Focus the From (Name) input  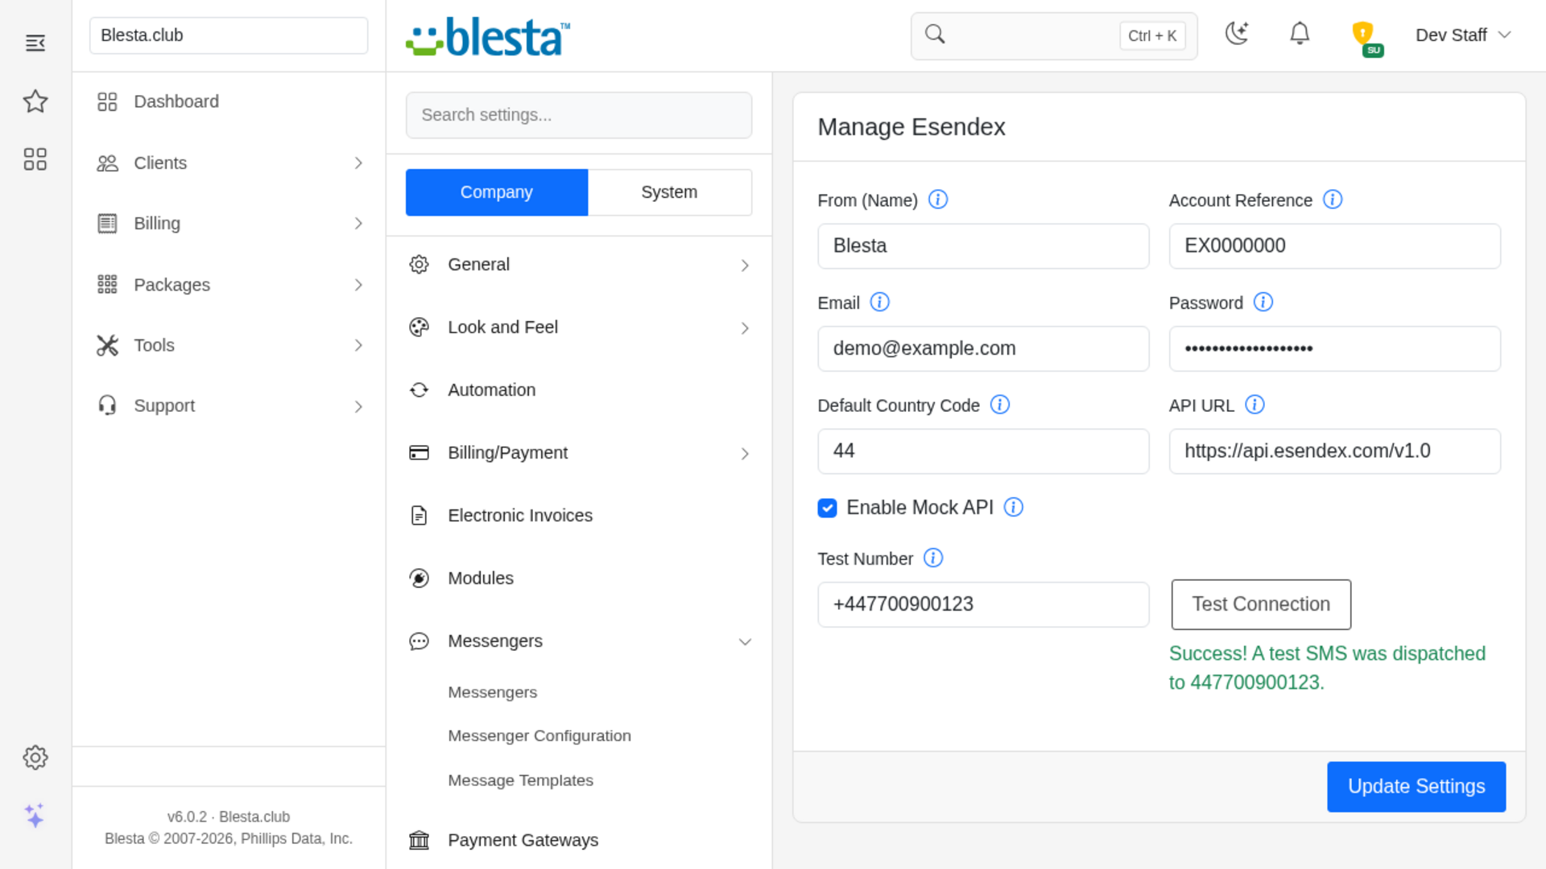(x=983, y=246)
